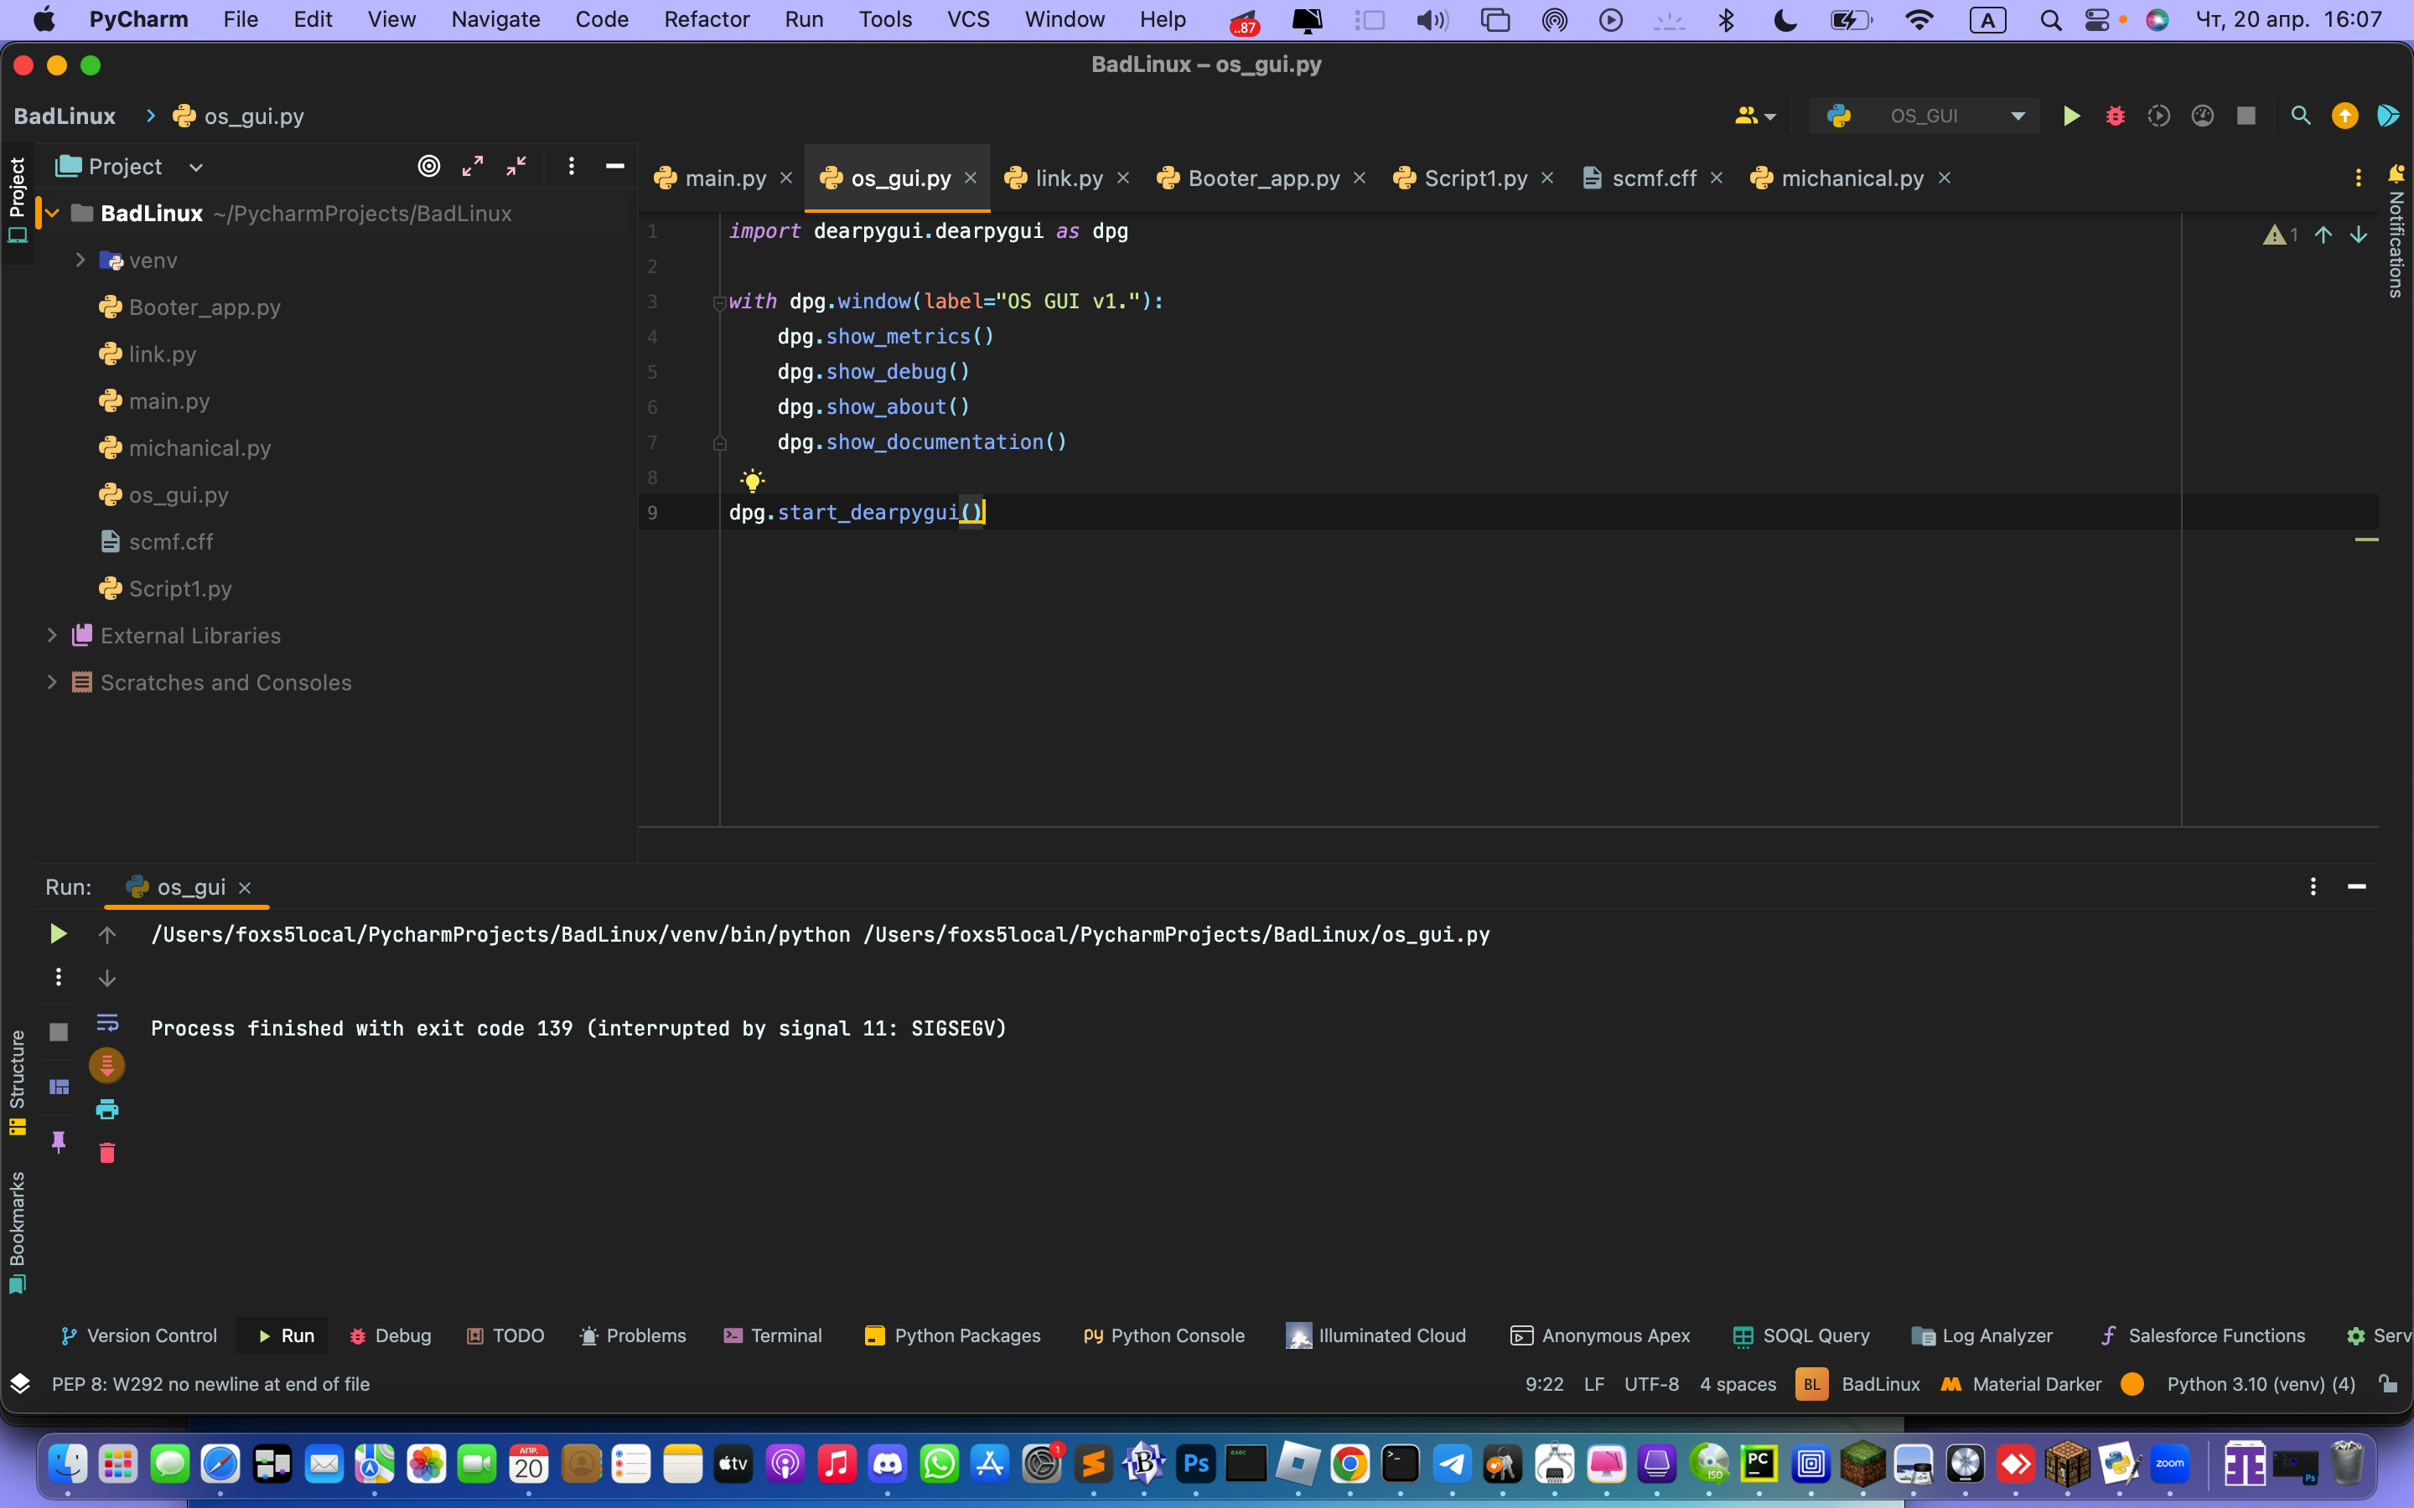Pin the os_gui run tab
Screen dimensions: 2414x1508
[58, 1142]
